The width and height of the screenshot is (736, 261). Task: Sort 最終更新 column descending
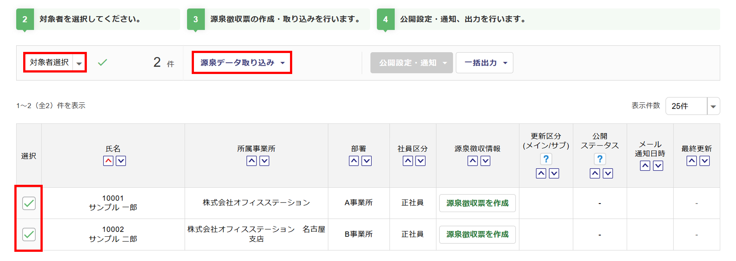point(704,161)
